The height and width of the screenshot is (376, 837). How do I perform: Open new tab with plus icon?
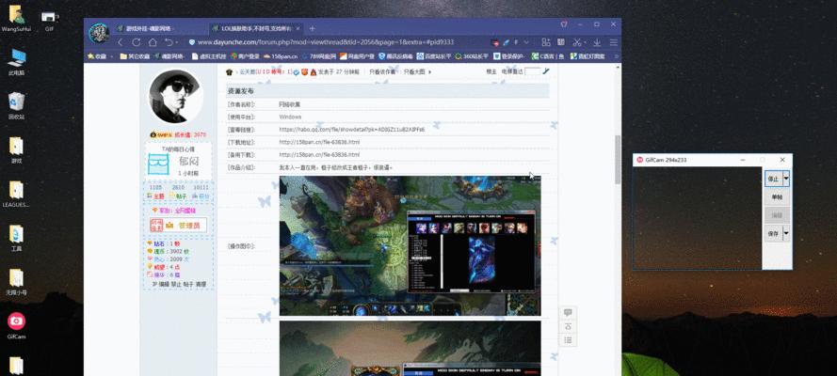[x=312, y=28]
